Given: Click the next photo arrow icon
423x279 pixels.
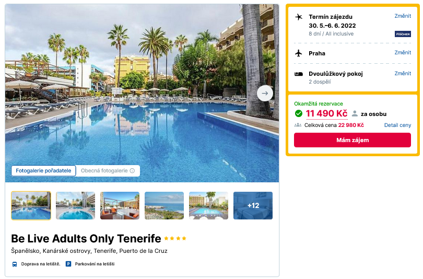Looking at the screenshot, I should (265, 94).
